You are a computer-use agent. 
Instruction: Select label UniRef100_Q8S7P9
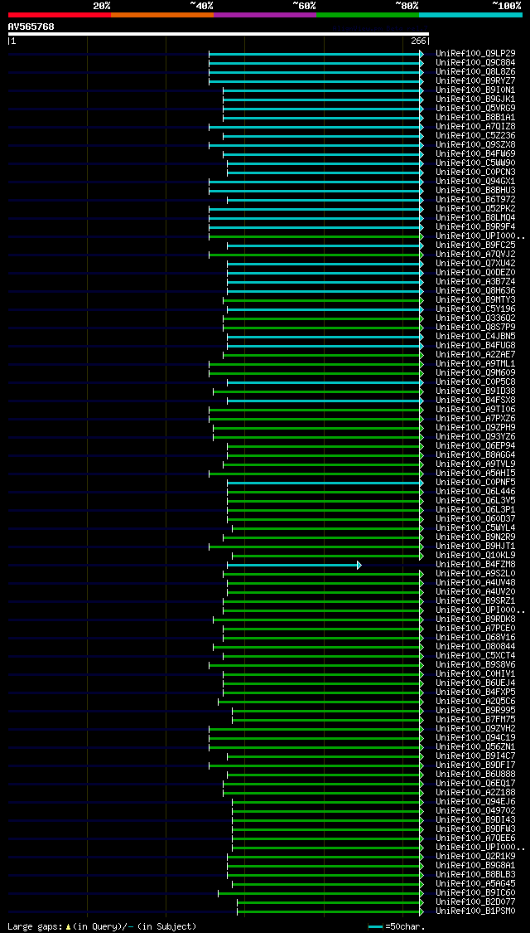click(475, 328)
